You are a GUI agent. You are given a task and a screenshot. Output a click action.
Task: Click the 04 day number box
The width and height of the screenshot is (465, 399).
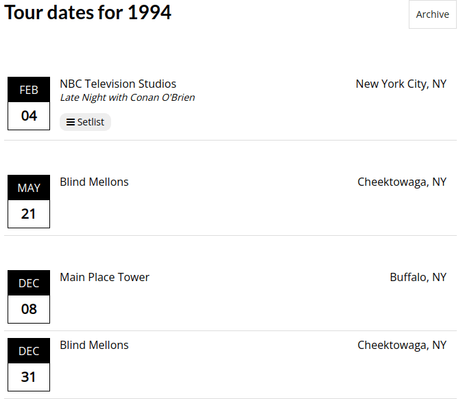(29, 116)
